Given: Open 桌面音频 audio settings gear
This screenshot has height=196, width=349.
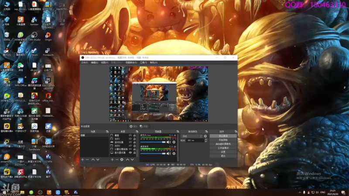Looking at the screenshot, I should [174, 153].
